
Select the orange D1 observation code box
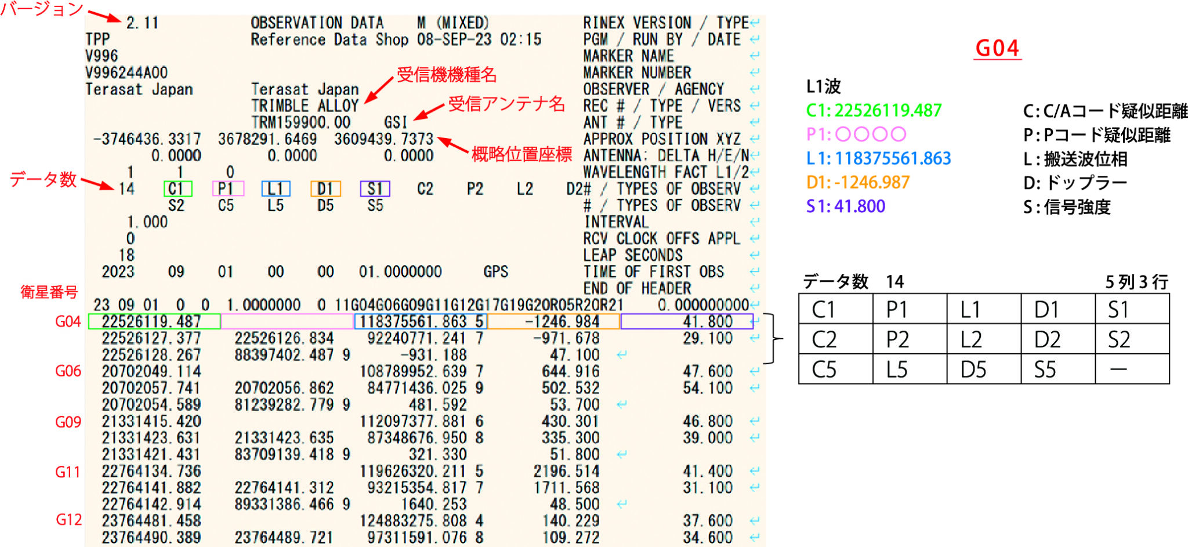coord(326,189)
